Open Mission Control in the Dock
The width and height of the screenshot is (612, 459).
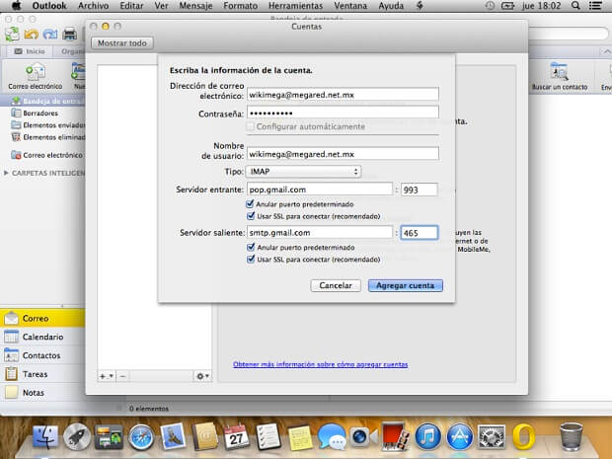[109, 437]
